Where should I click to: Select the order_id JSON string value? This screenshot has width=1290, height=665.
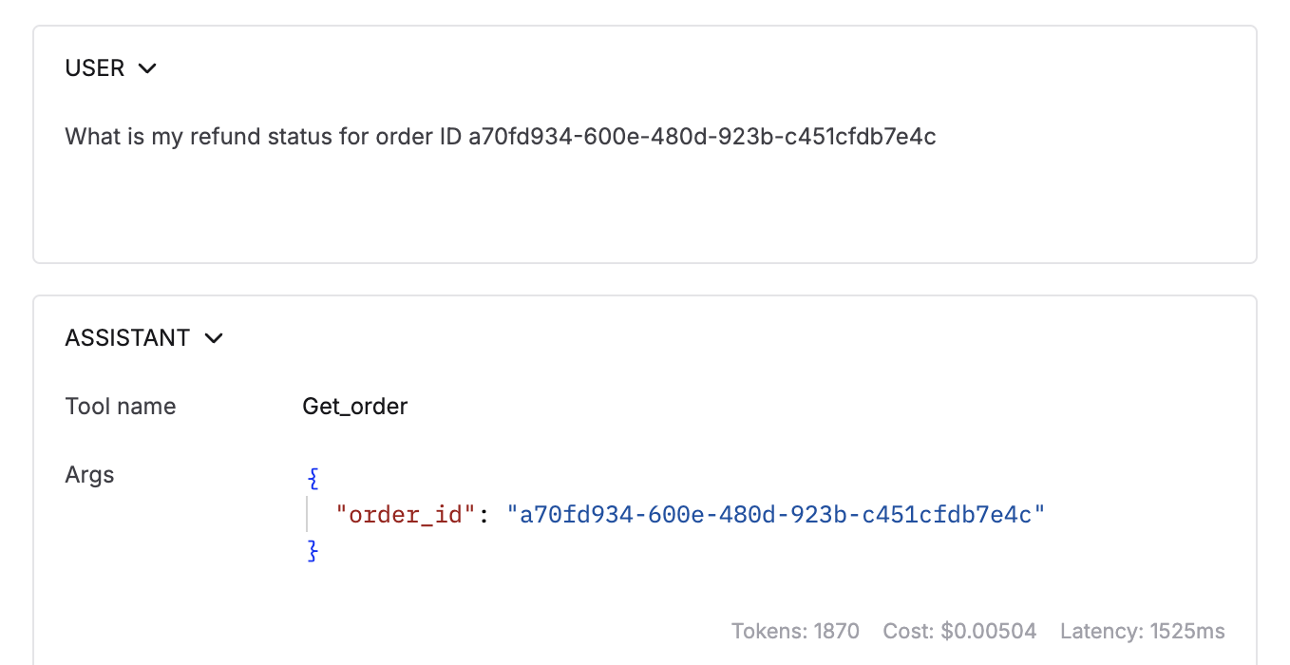point(776,515)
